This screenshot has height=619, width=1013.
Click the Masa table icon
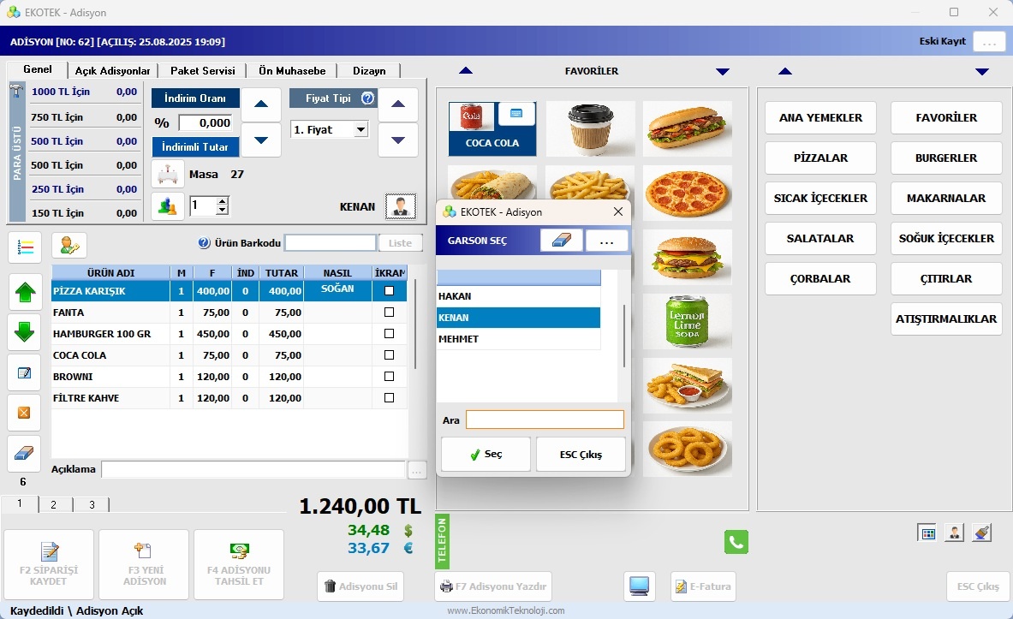(x=167, y=175)
